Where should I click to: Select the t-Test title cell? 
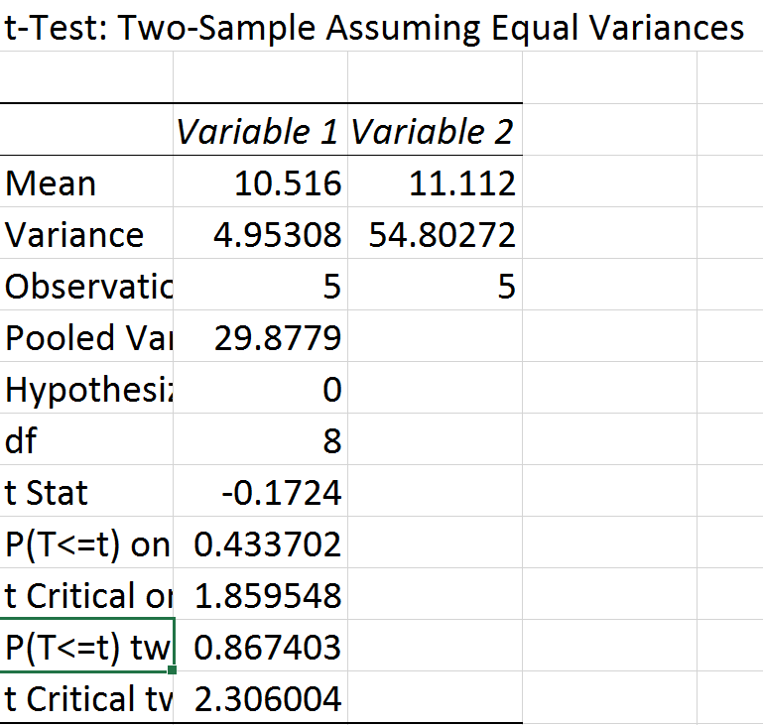87,27
